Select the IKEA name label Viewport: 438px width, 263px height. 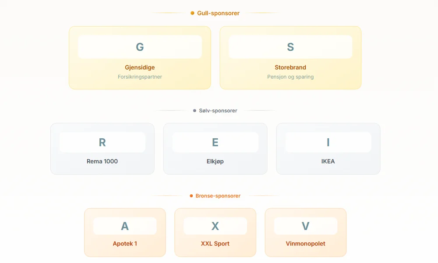pos(328,161)
